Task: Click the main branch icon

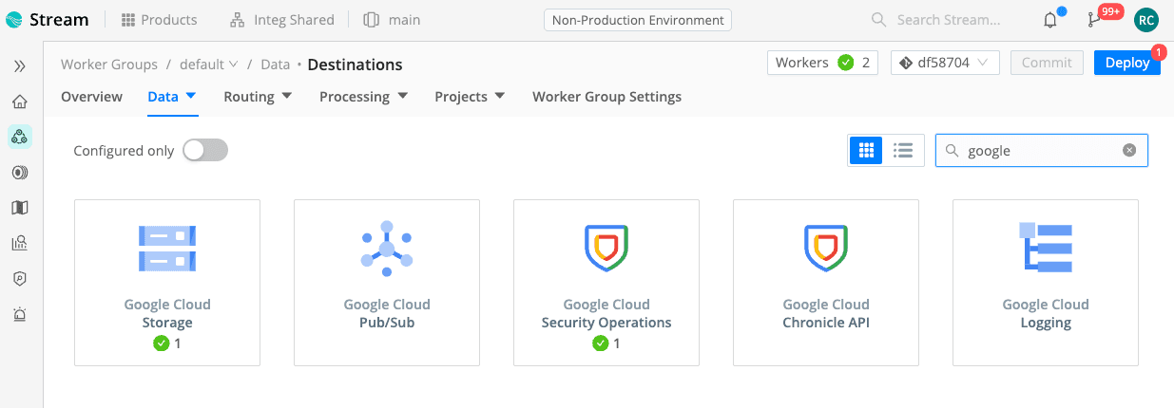Action: coord(372,20)
